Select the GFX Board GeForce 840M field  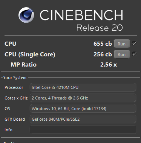tap(83, 119)
